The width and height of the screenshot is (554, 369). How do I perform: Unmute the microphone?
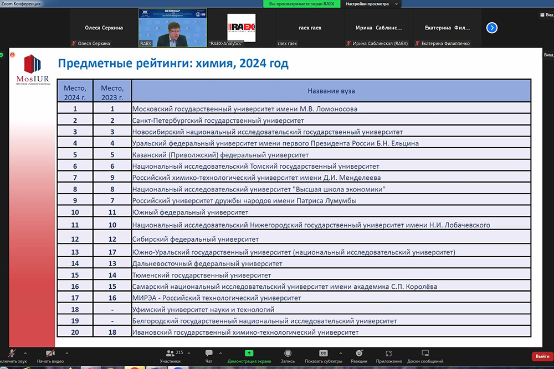coord(12,354)
